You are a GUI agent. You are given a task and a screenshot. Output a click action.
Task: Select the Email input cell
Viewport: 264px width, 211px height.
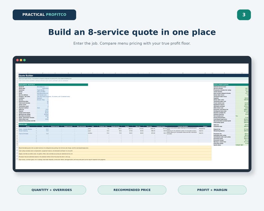click(43, 93)
